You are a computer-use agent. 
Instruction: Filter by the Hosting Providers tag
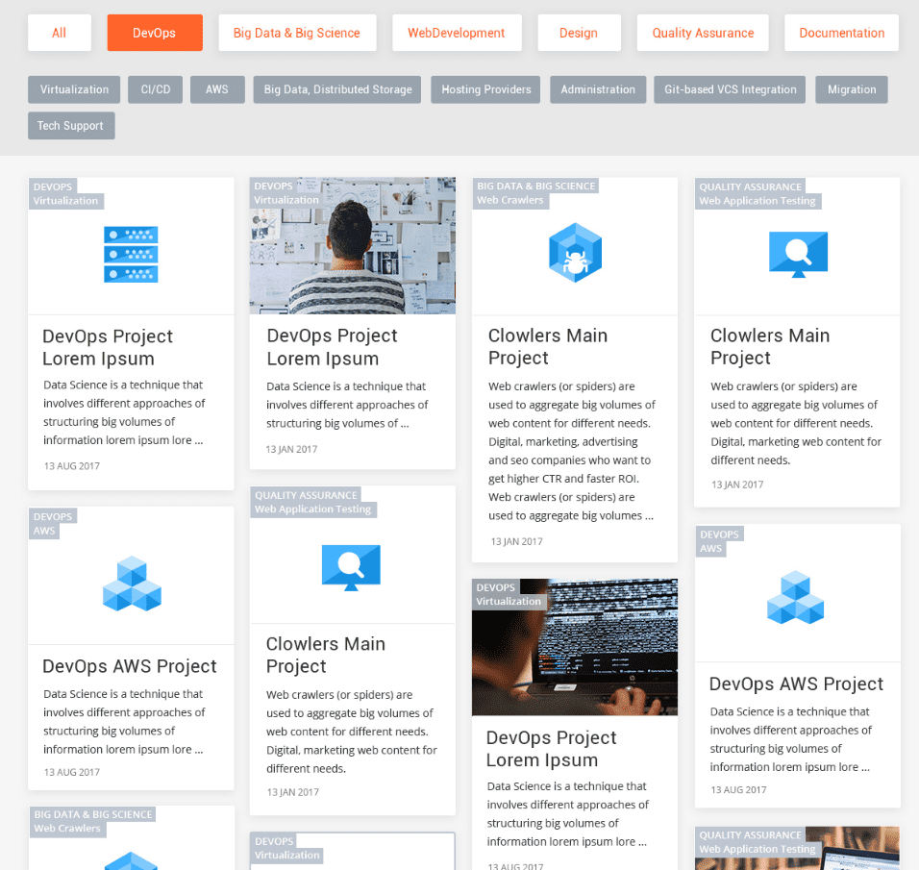tap(485, 89)
